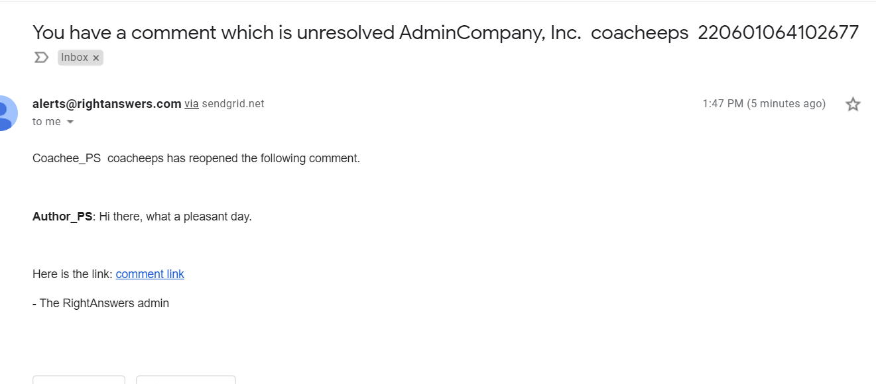This screenshot has width=876, height=384.
Task: Click the left partially visible button at bottom
Action: 79,379
